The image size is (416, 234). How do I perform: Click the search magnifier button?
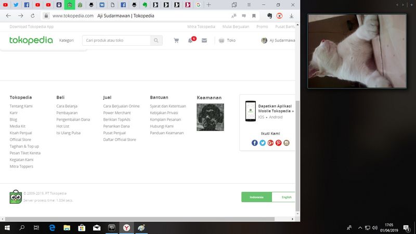coord(157,41)
